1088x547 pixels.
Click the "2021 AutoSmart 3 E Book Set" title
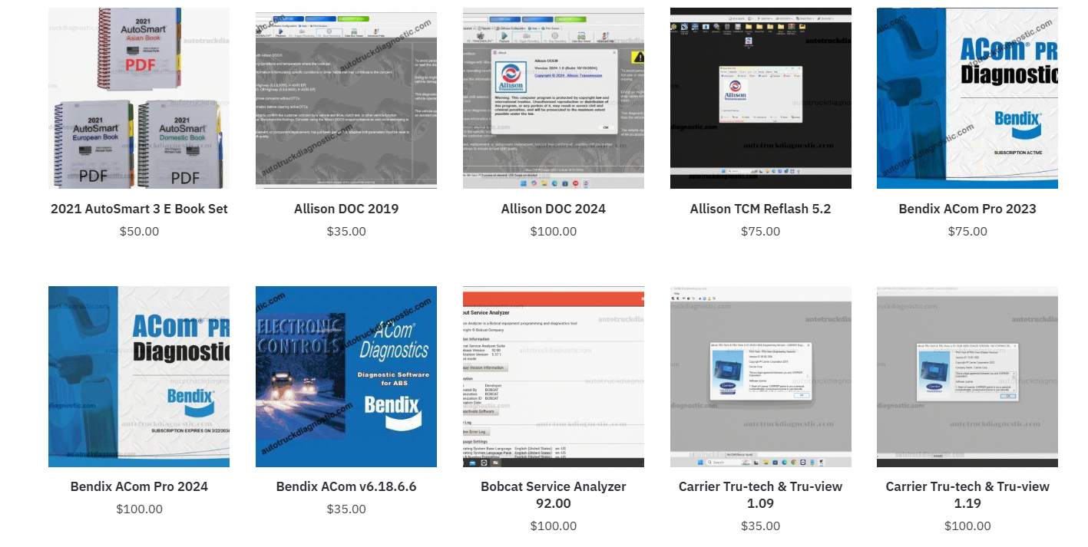pyautogui.click(x=139, y=209)
